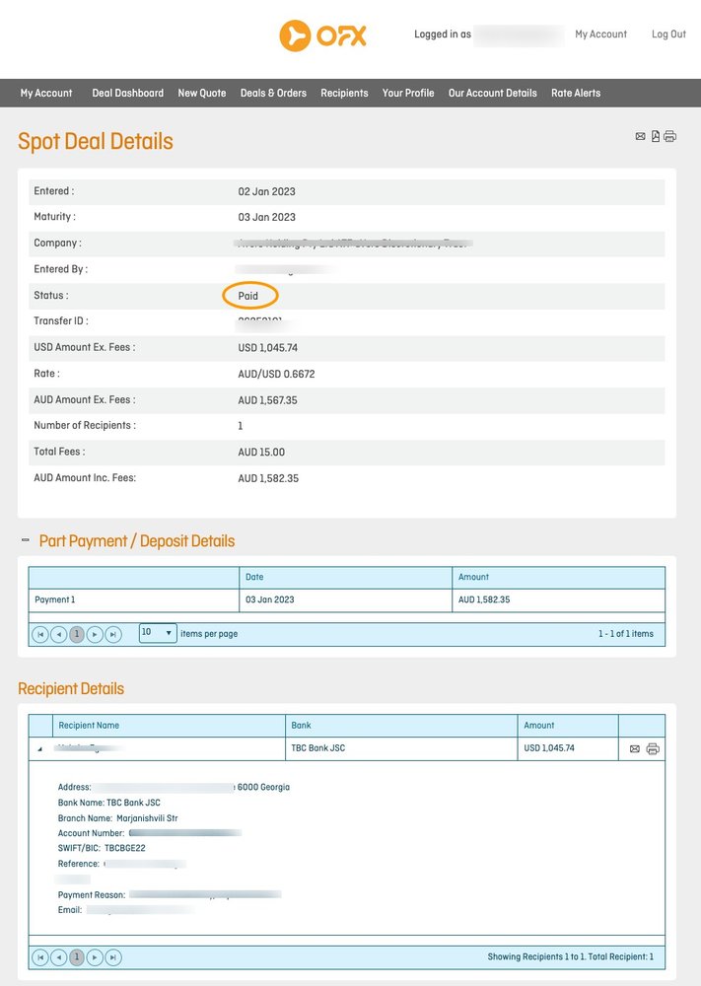Open Deals & Orders in the navigation bar
701x986 pixels.
[x=273, y=93]
